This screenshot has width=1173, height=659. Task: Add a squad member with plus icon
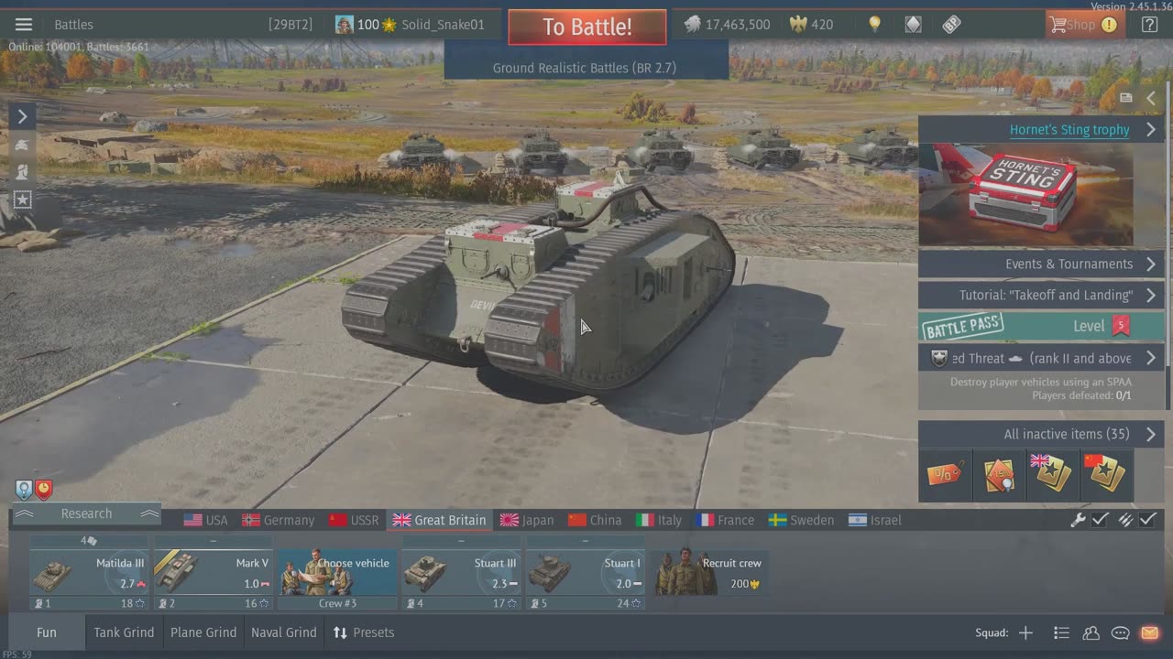(1025, 632)
